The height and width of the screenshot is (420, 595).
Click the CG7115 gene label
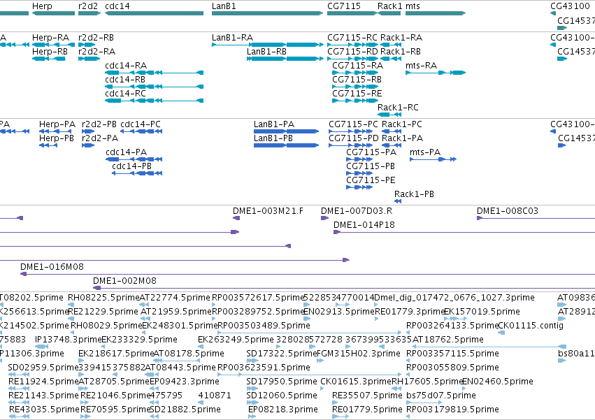[x=344, y=6]
